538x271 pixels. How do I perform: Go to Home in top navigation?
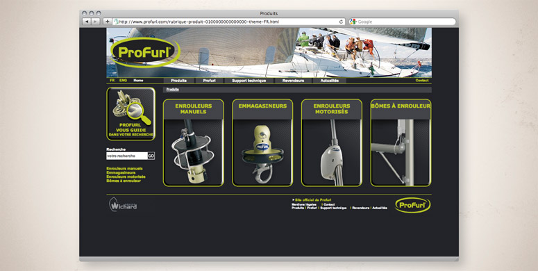(x=138, y=81)
